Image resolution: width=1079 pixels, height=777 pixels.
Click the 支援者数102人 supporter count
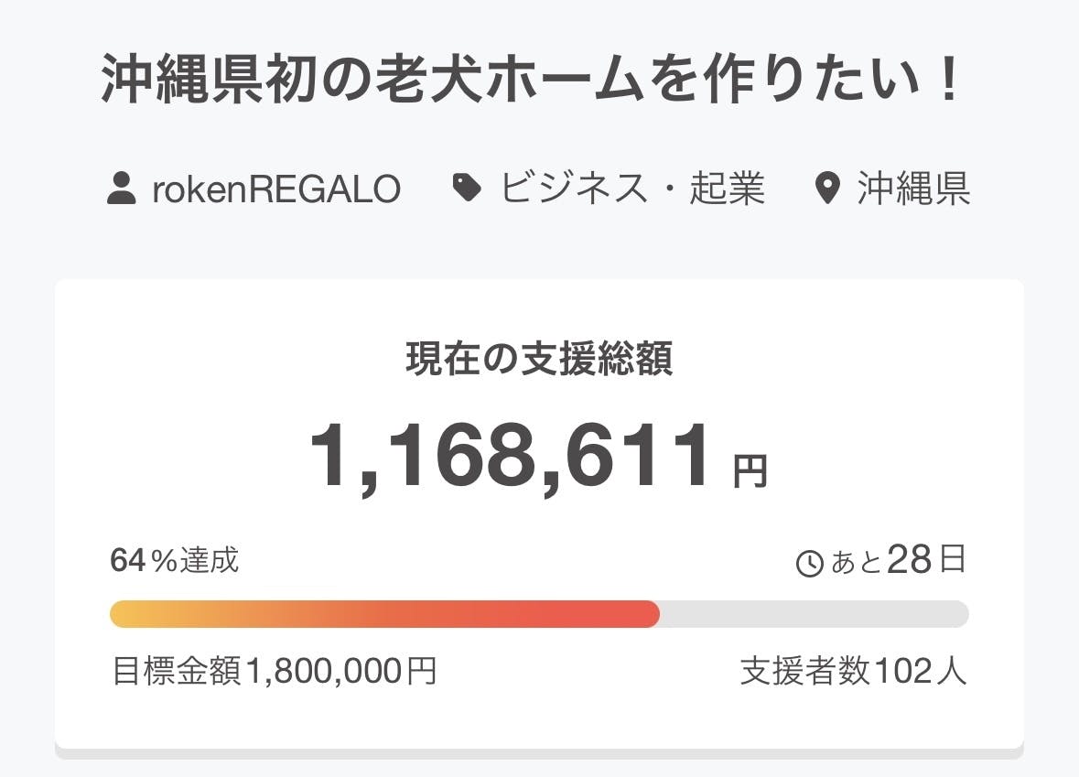point(853,672)
